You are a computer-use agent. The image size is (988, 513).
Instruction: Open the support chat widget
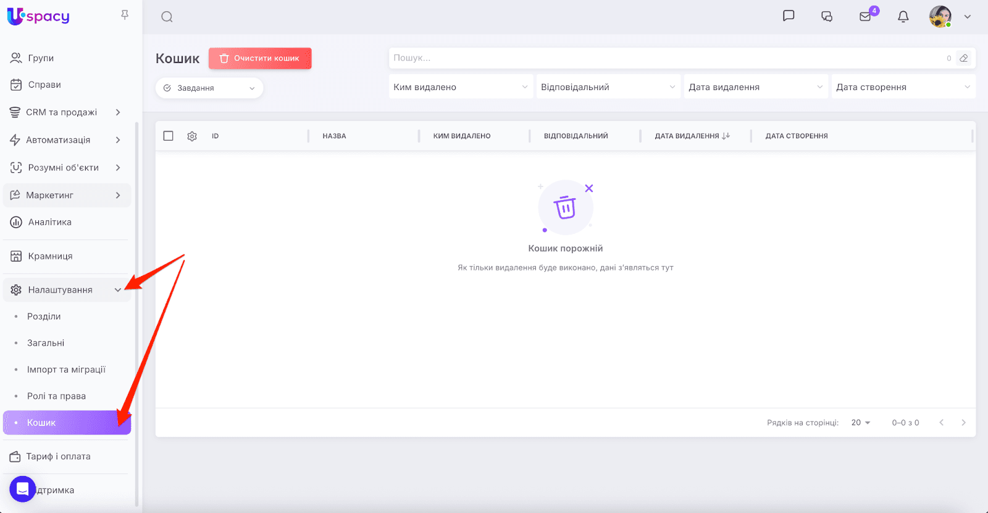pos(23,489)
